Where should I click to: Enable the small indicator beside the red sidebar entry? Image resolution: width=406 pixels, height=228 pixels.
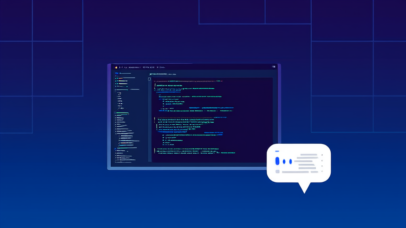click(x=116, y=79)
